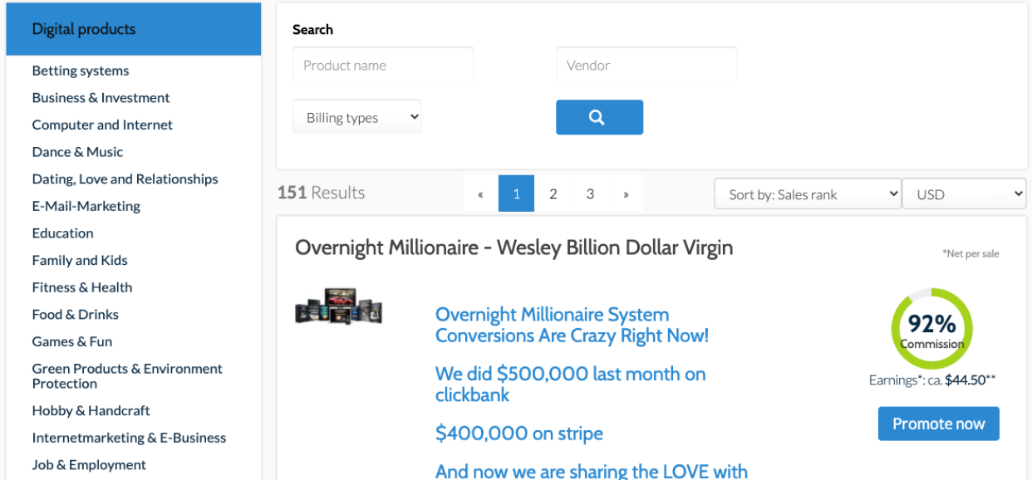Open the Billing types dropdown
The image size is (1032, 490).
pyautogui.click(x=357, y=117)
